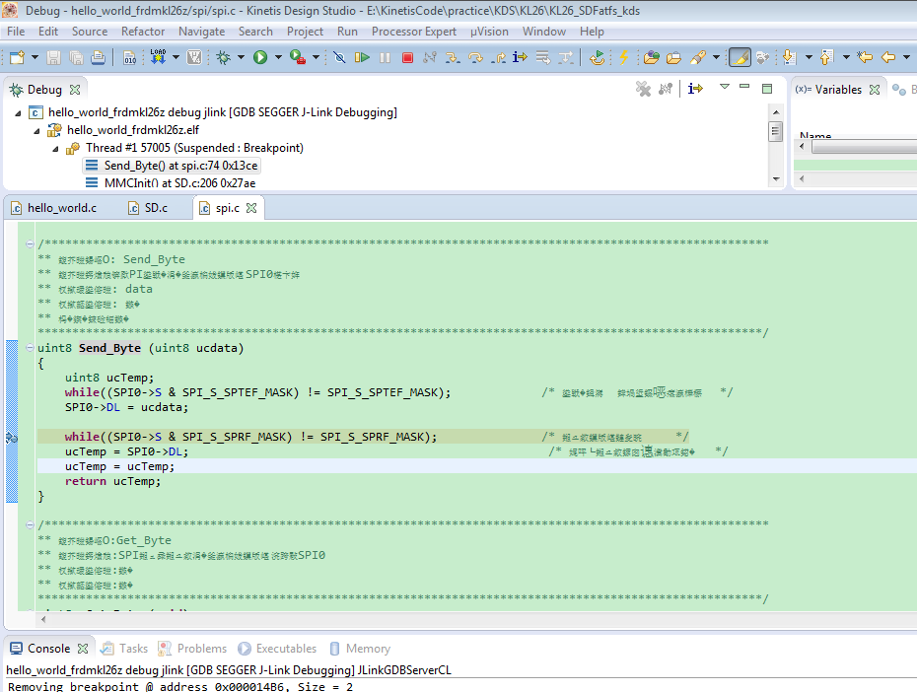The image size is (917, 692).
Task: Select MMCInit() at SD.c:206 stack frame
Action: point(171,183)
